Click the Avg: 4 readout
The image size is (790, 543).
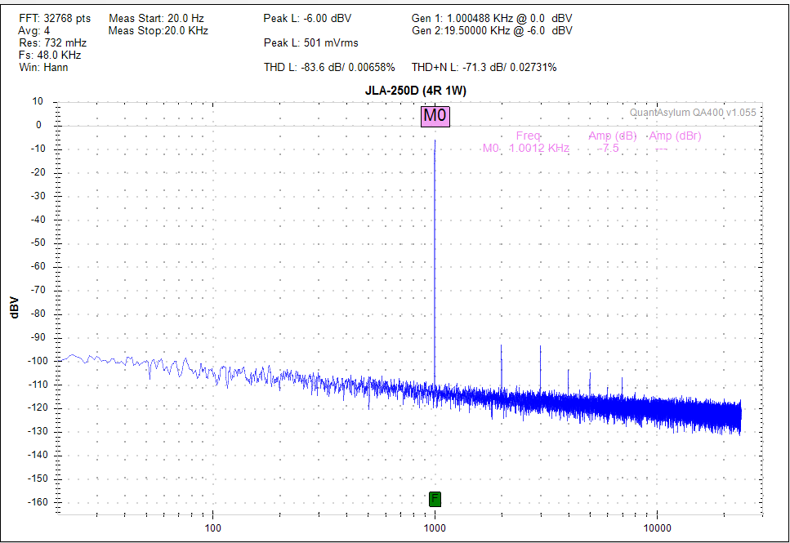point(34,31)
